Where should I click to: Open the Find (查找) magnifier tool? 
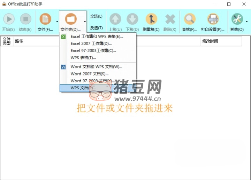point(190,19)
